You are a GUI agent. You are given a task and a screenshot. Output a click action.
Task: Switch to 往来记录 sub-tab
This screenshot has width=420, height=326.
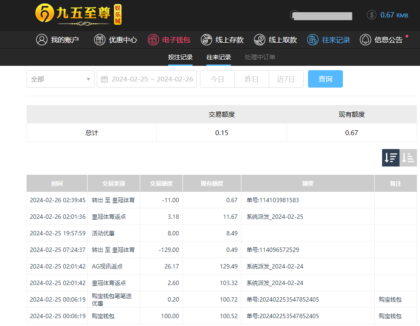tap(219, 57)
